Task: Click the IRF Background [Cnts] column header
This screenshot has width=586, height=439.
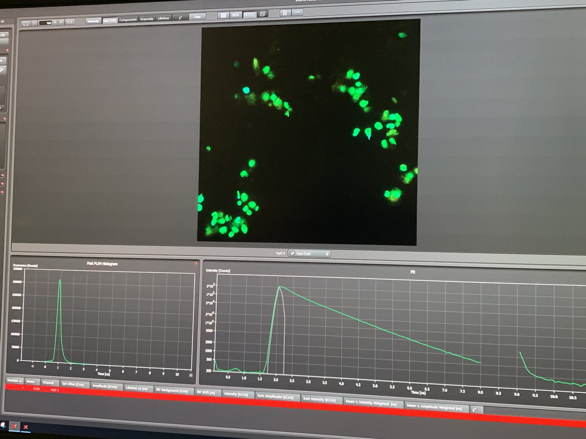Action: pos(174,391)
